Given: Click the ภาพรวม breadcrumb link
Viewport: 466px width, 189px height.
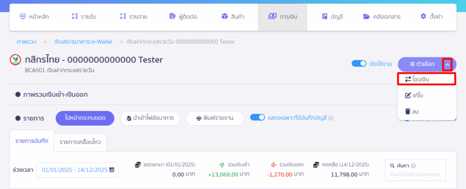Looking at the screenshot, I should pos(26,41).
